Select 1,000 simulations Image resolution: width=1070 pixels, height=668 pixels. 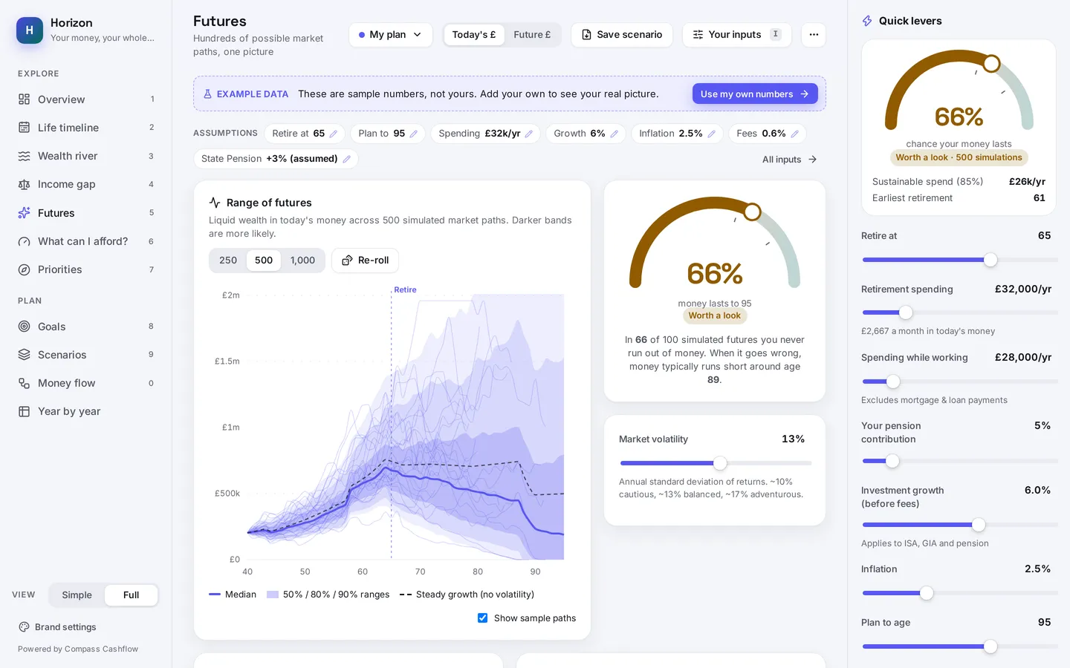(302, 261)
